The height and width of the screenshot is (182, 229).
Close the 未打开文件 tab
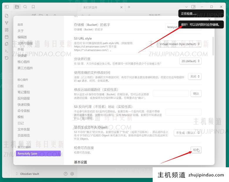click(121, 7)
